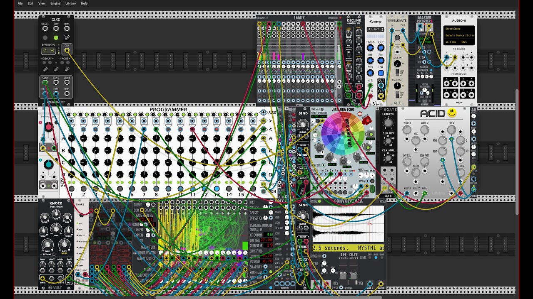Click the Programmer row D button
Image resolution: width=533 pixels, height=299 pixels.
[x=264, y=174]
